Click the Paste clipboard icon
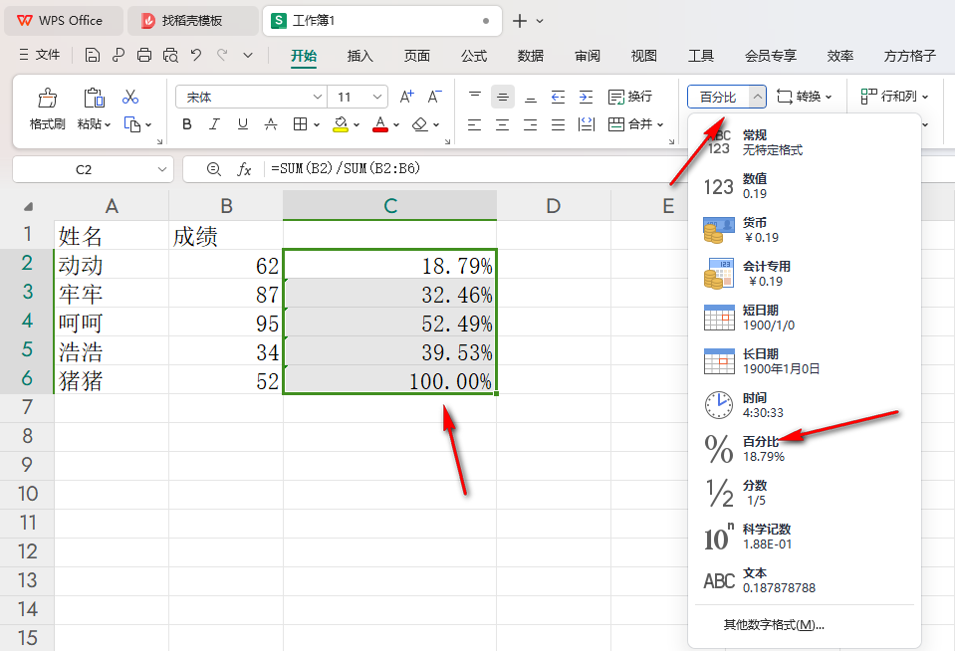Screen dimensions: 955x651 pyautogui.click(x=94, y=98)
